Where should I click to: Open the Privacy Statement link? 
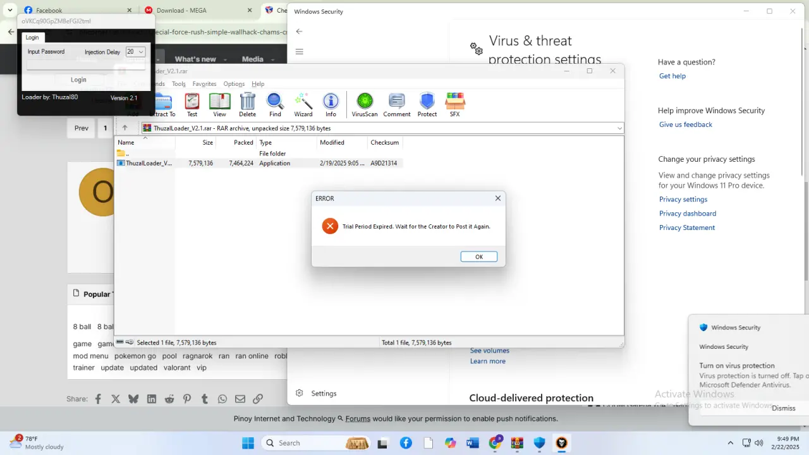687,227
